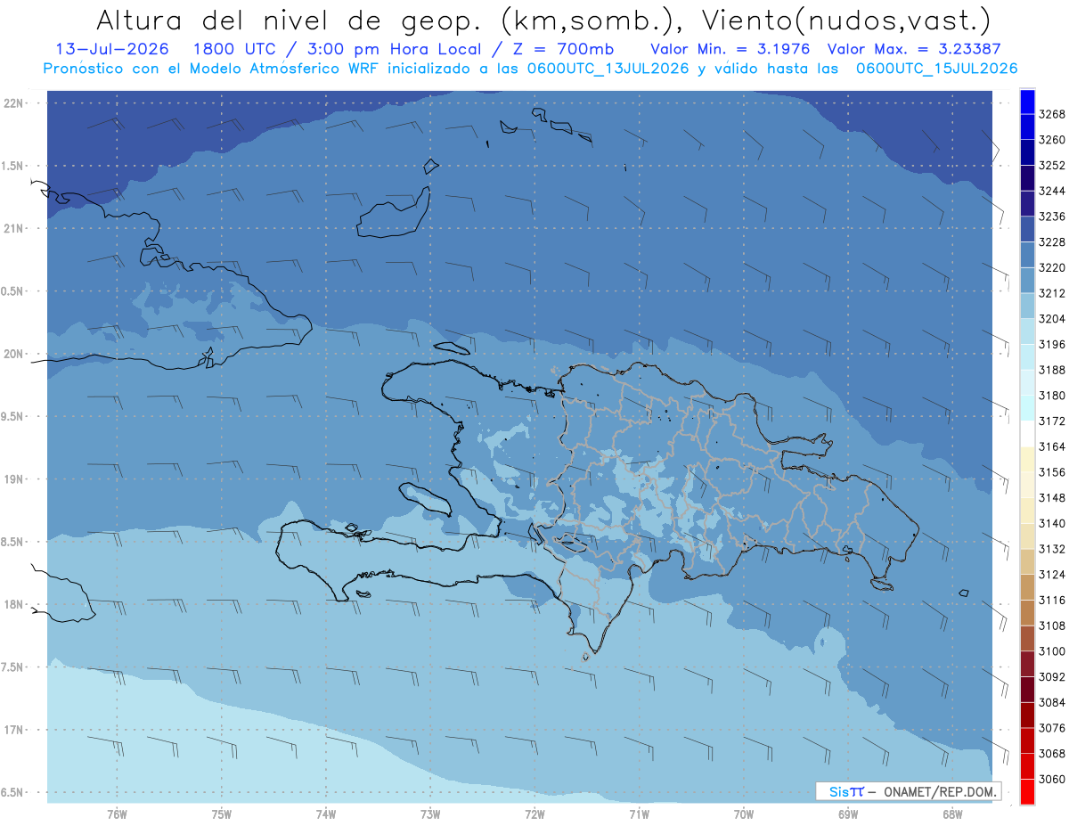This screenshot has height=826, width=1069.
Task: Click the "3140" color bar value
Action: (x=1052, y=523)
